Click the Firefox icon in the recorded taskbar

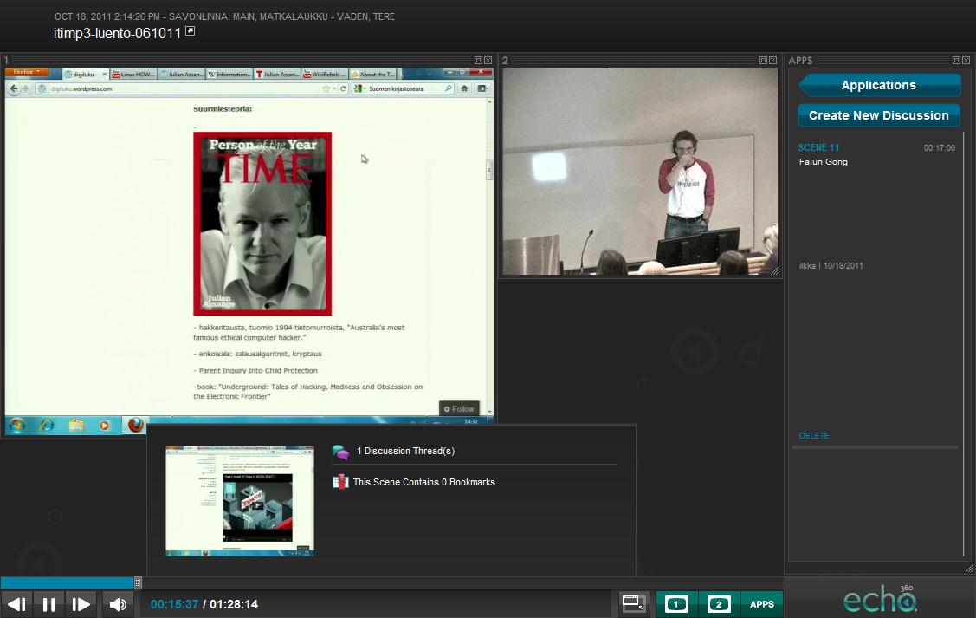pyautogui.click(x=135, y=425)
